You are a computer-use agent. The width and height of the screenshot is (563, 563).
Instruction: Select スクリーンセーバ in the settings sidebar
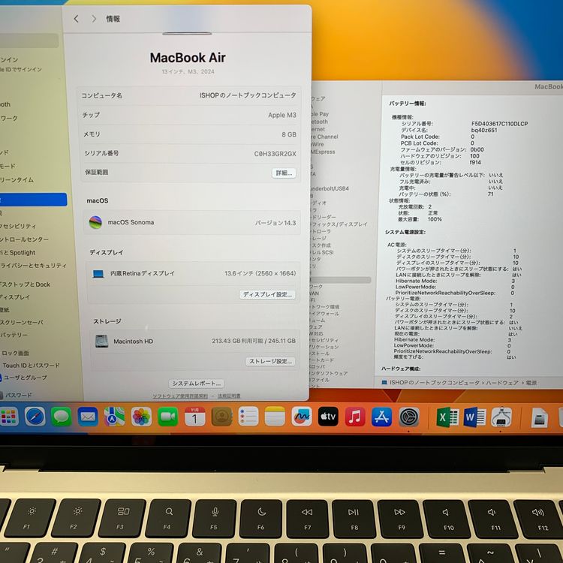(22, 323)
